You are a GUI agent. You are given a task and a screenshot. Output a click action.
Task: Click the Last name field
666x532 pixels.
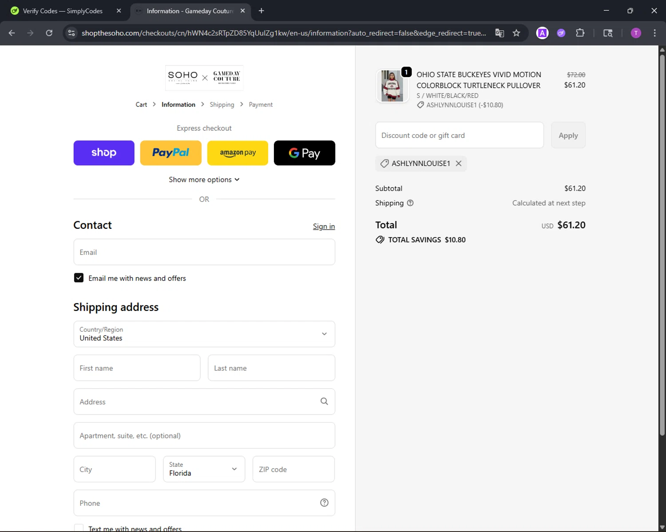[271, 368]
